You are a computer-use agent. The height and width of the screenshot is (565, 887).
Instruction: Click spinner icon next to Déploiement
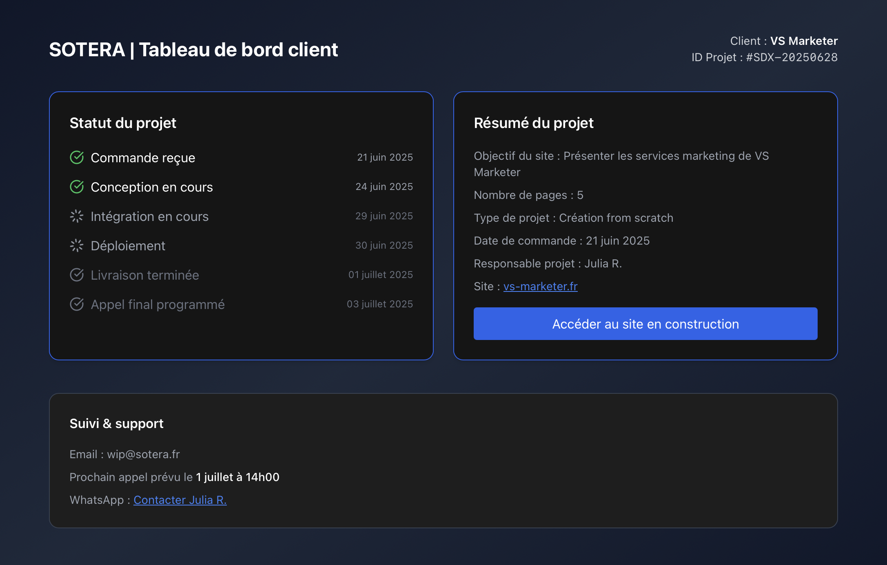[77, 245]
